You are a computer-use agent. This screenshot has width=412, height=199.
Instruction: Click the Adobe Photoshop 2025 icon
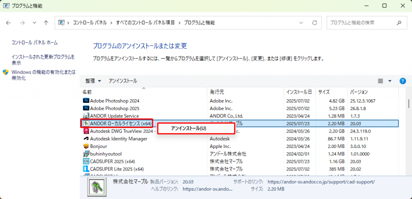(86, 108)
